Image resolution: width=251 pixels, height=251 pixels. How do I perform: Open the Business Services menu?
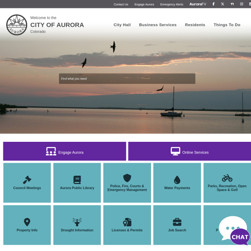[x=158, y=25]
